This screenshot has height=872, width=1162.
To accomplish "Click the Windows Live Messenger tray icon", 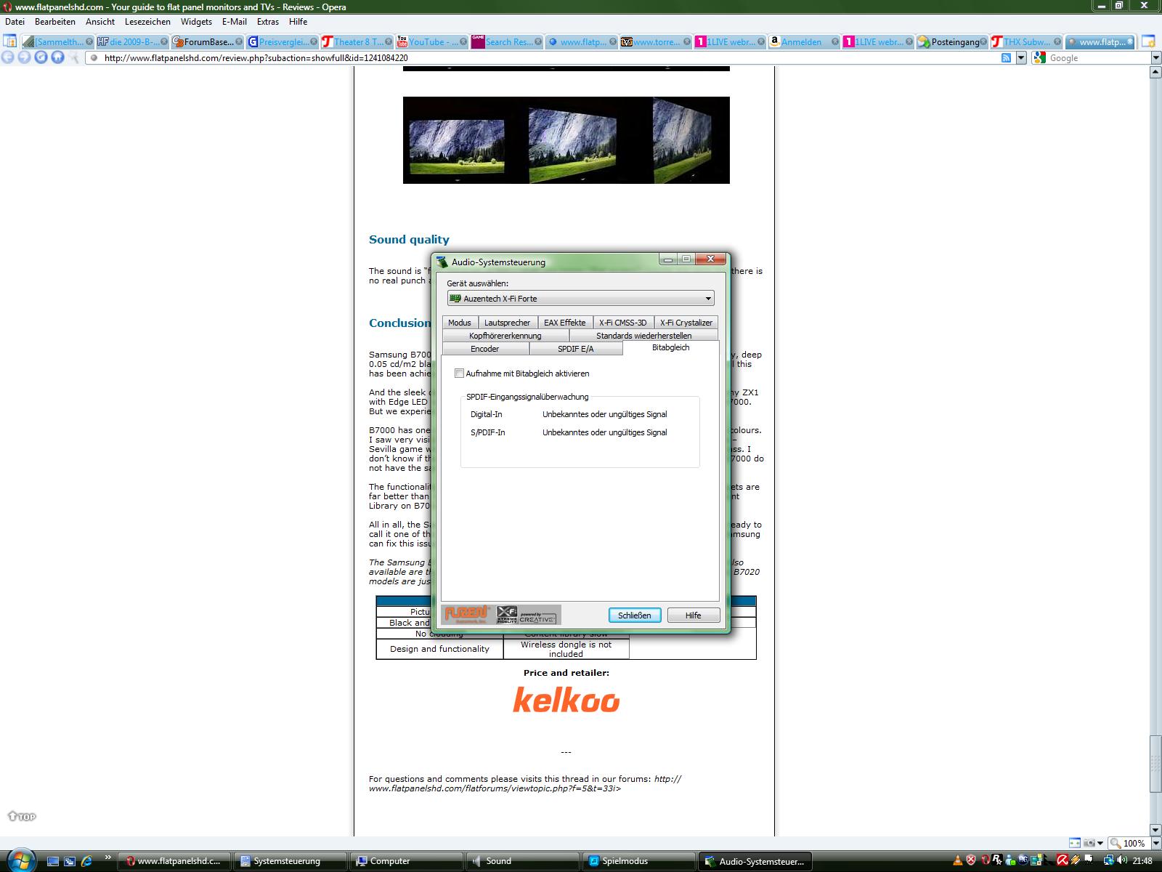I will click(1010, 861).
